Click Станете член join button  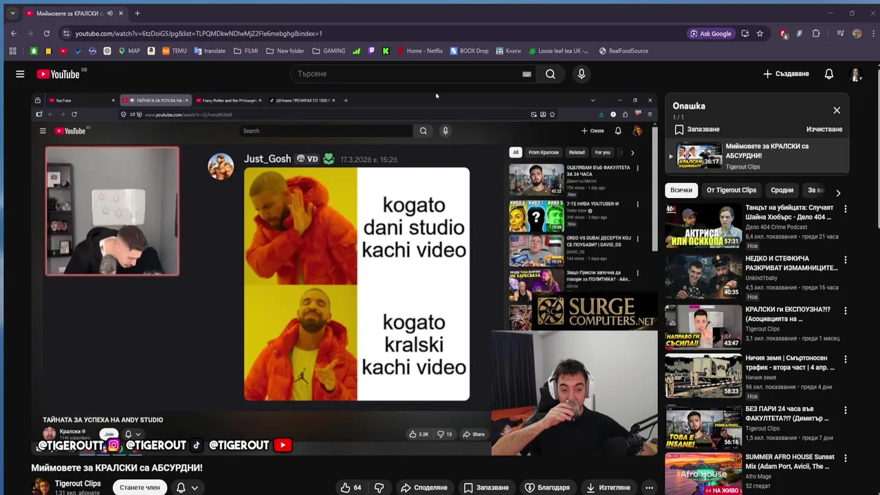coord(140,487)
